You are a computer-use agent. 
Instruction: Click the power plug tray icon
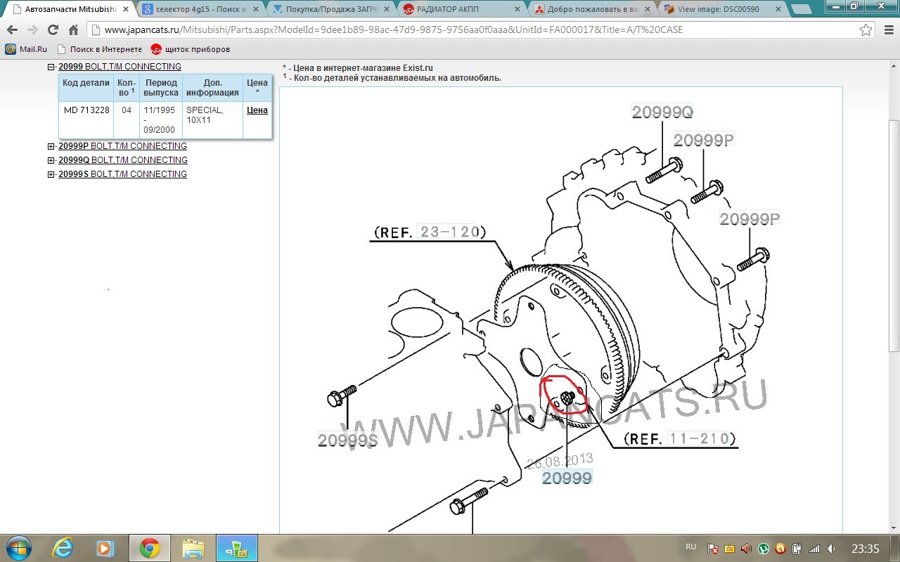(797, 549)
